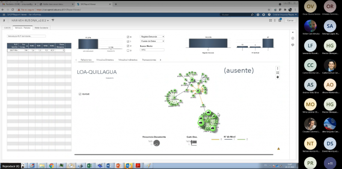Click the Cerrar button

click(x=290, y=20)
